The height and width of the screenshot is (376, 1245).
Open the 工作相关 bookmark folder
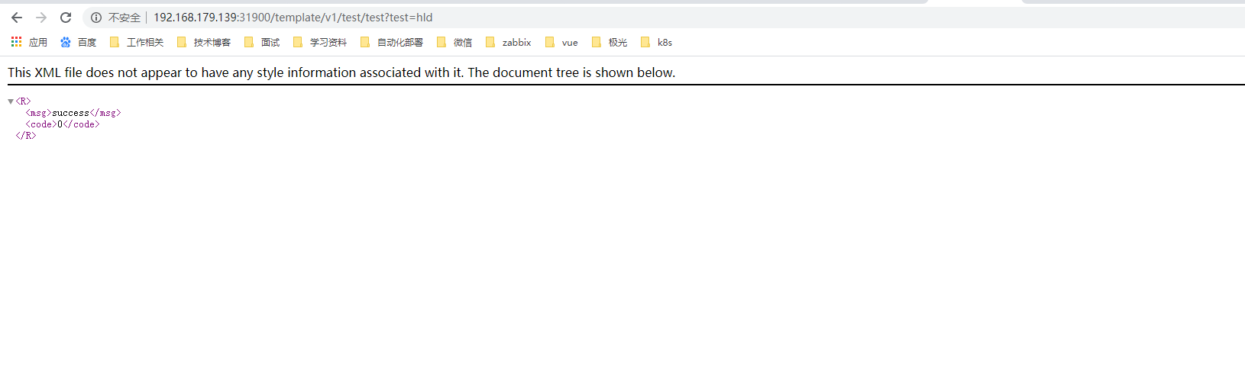tap(137, 43)
